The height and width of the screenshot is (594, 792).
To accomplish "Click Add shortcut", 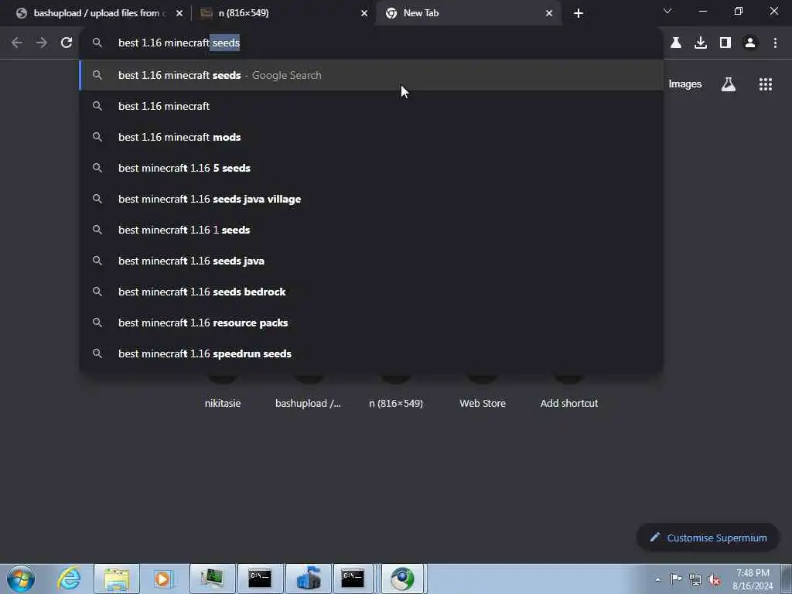I will point(568,403).
